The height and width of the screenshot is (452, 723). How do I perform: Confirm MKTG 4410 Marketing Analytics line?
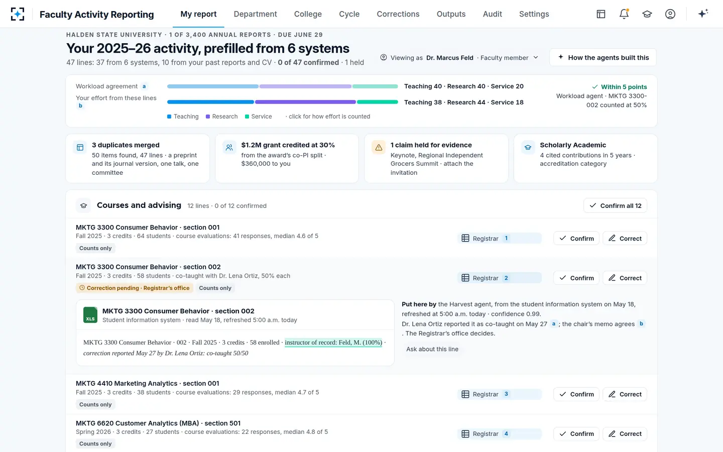tap(576, 394)
